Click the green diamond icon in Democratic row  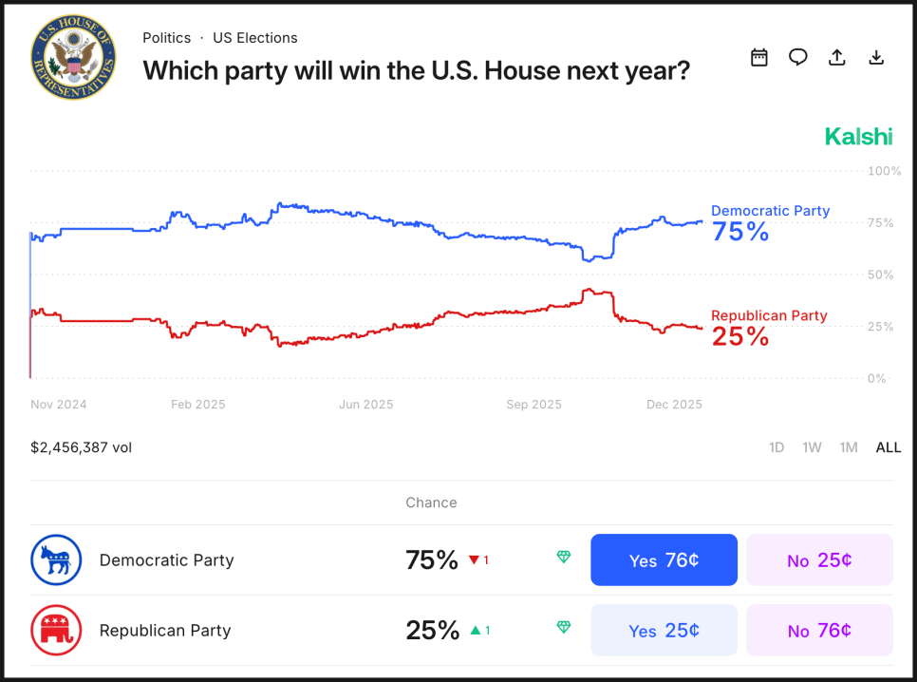coord(564,558)
